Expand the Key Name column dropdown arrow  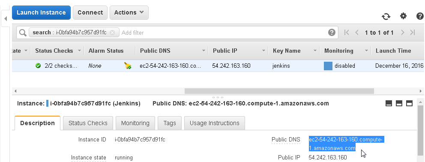coord(315,51)
